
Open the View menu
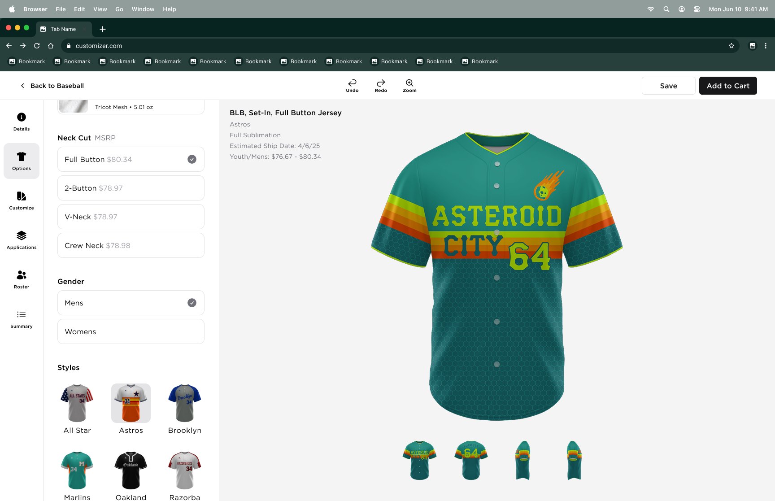click(x=100, y=9)
